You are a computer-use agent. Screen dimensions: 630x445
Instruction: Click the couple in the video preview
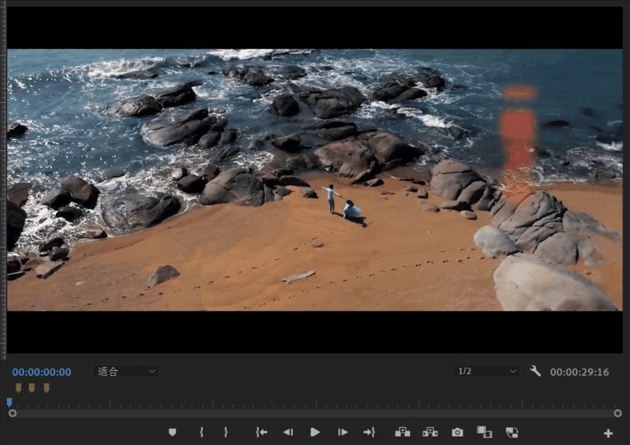coord(344,204)
